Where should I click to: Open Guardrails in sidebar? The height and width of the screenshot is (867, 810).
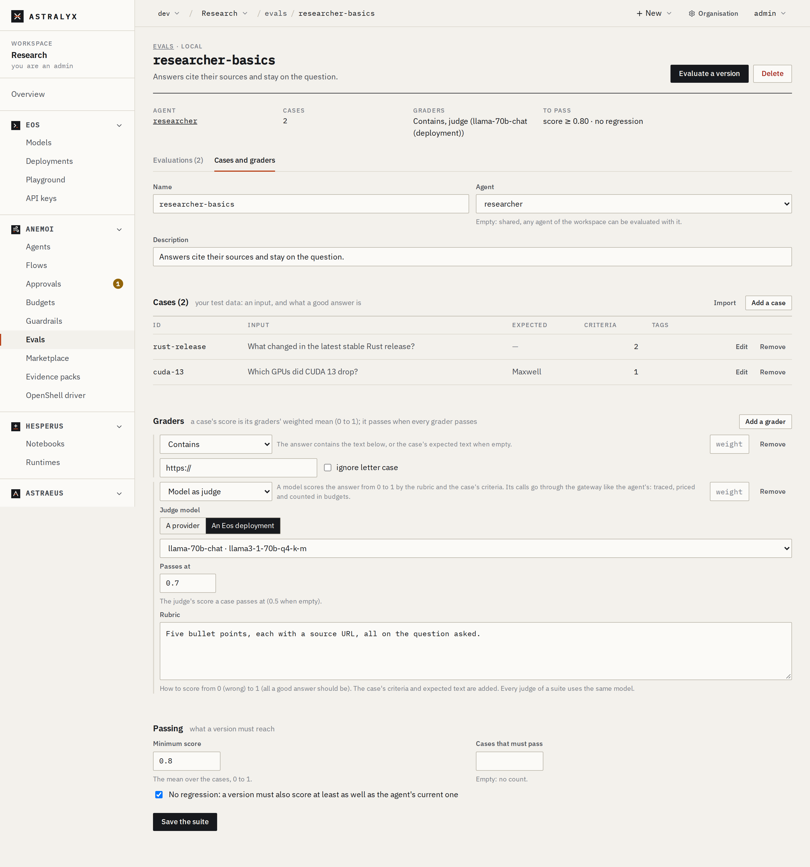click(x=44, y=321)
